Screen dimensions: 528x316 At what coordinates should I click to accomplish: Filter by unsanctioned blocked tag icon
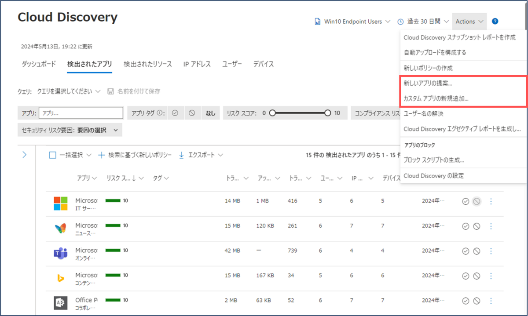pos(192,113)
